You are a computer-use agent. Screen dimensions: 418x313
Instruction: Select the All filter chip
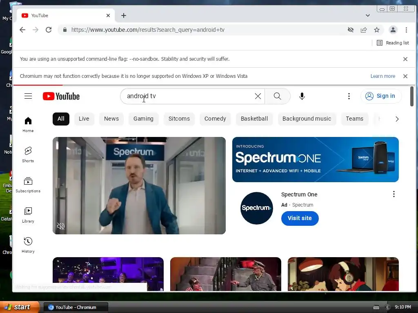pos(61,119)
